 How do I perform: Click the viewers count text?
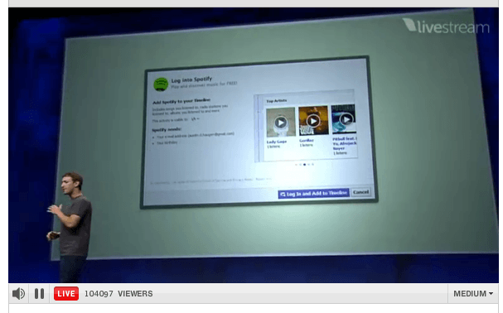coord(118,293)
